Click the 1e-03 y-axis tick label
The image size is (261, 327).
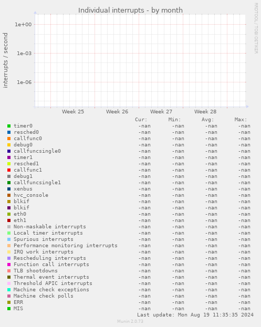[x=24, y=54]
